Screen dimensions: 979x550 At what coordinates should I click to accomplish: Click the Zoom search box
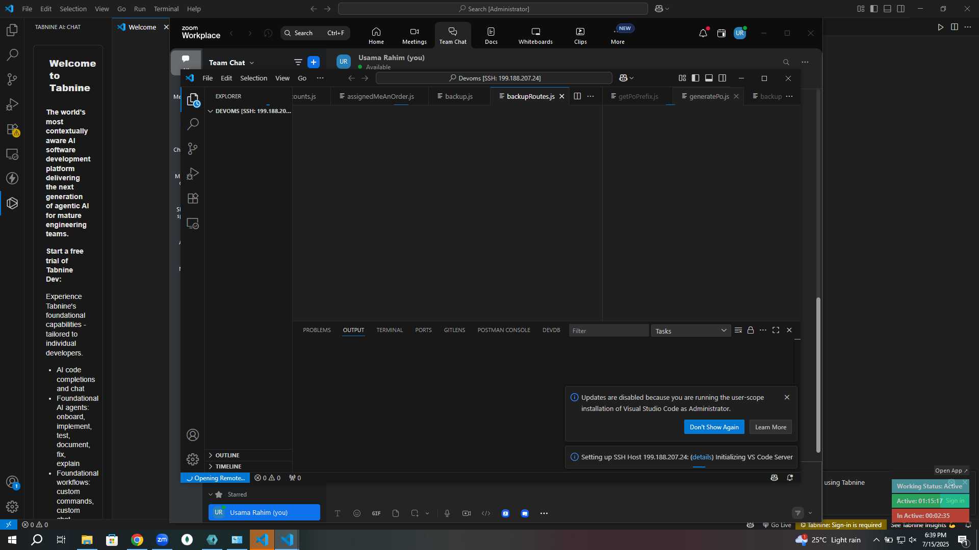pyautogui.click(x=315, y=33)
